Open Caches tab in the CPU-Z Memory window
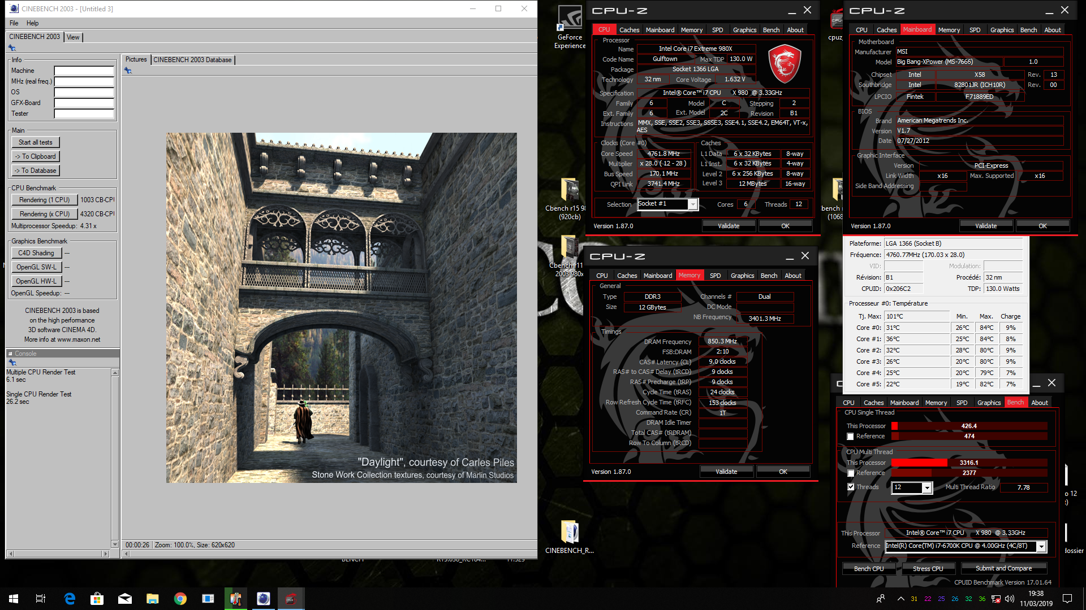 click(x=627, y=276)
